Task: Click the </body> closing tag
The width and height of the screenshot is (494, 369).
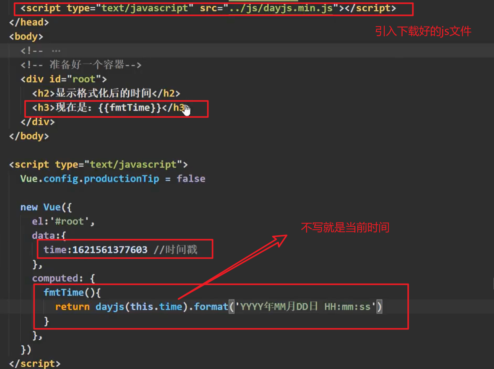Action: (x=29, y=136)
